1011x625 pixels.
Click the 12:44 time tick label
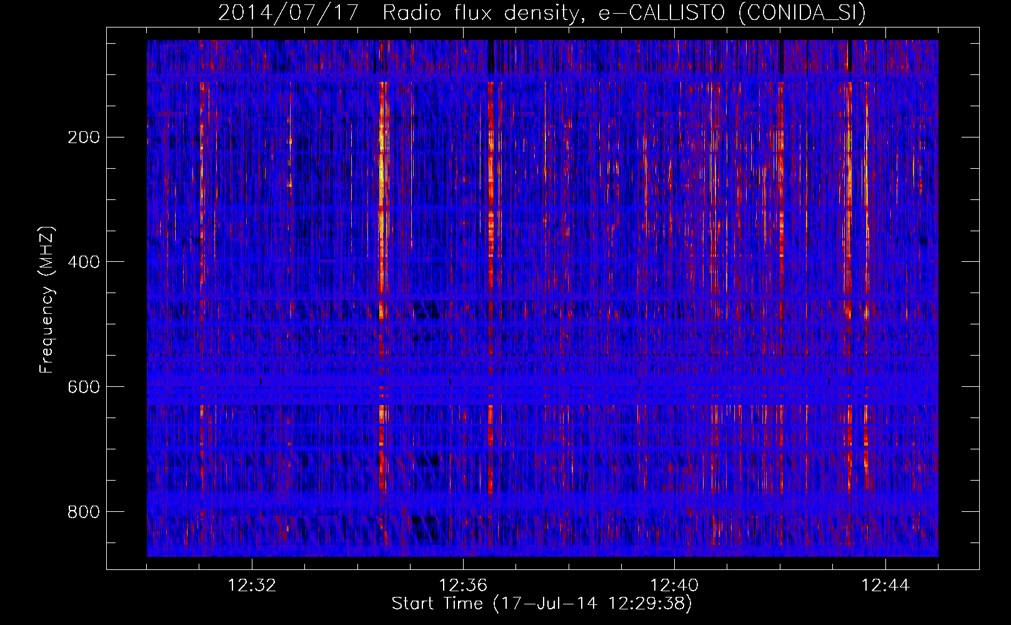[885, 586]
